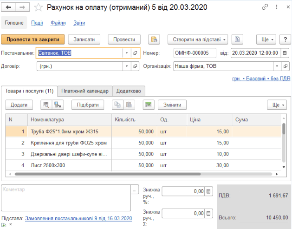Screen dimensions: 292x229
Task: Copy link to document via chain icon
Action: click(265, 7)
